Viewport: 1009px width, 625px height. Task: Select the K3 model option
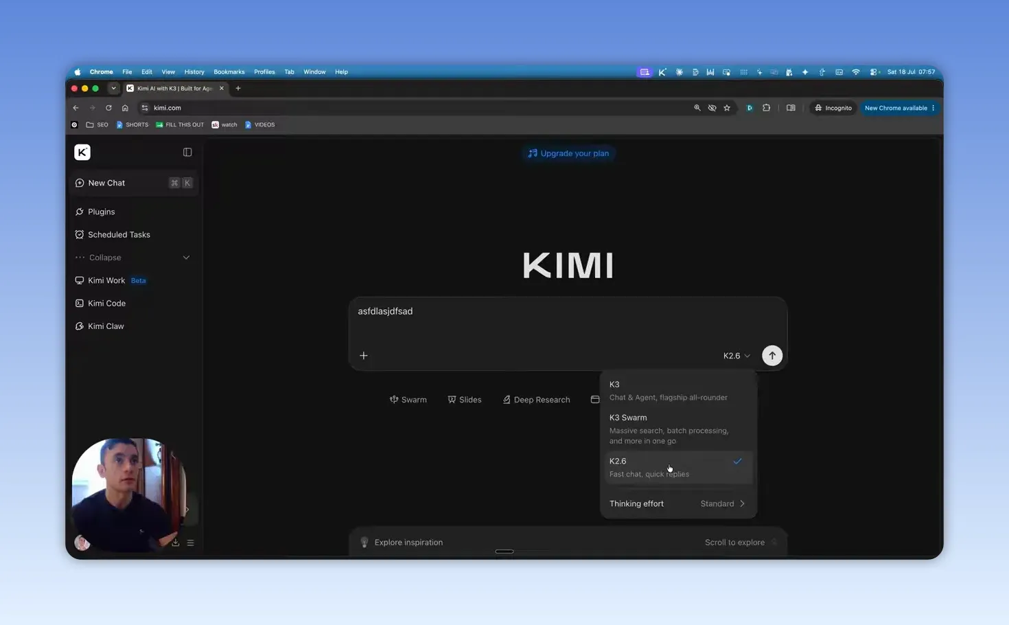pos(678,390)
